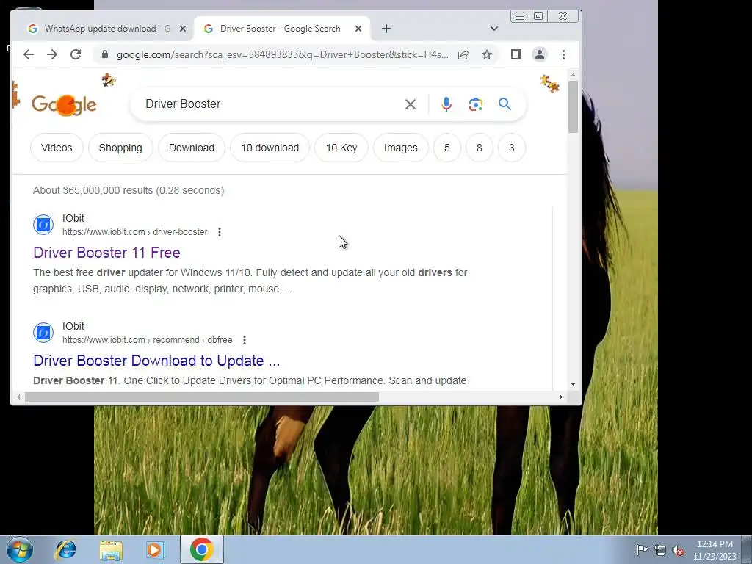This screenshot has height=564, width=752.
Task: Open the Chrome profile menu
Action: tap(540, 54)
